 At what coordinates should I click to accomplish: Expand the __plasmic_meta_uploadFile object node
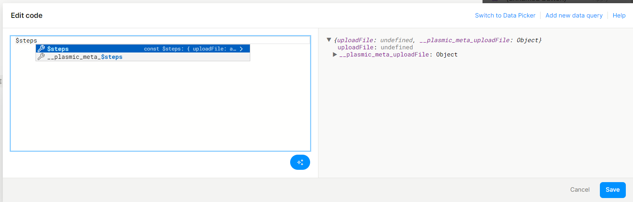point(335,54)
